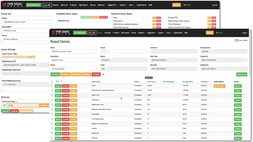Viewport: 253px width, 142px height.
Task: Click the Pure Signal Recon logo in results window
Action: (x=61, y=32)
